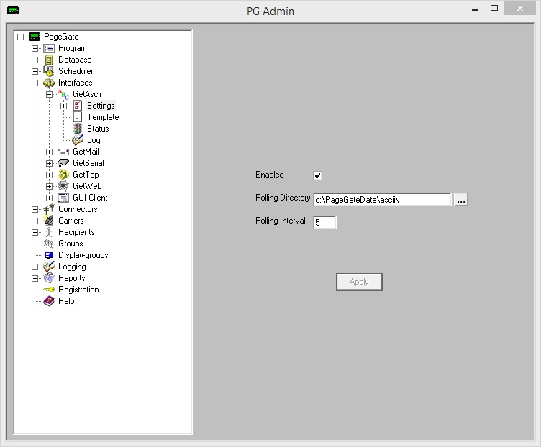Expand the Carriers node
Viewport: 541px width, 447px height.
tap(35, 221)
